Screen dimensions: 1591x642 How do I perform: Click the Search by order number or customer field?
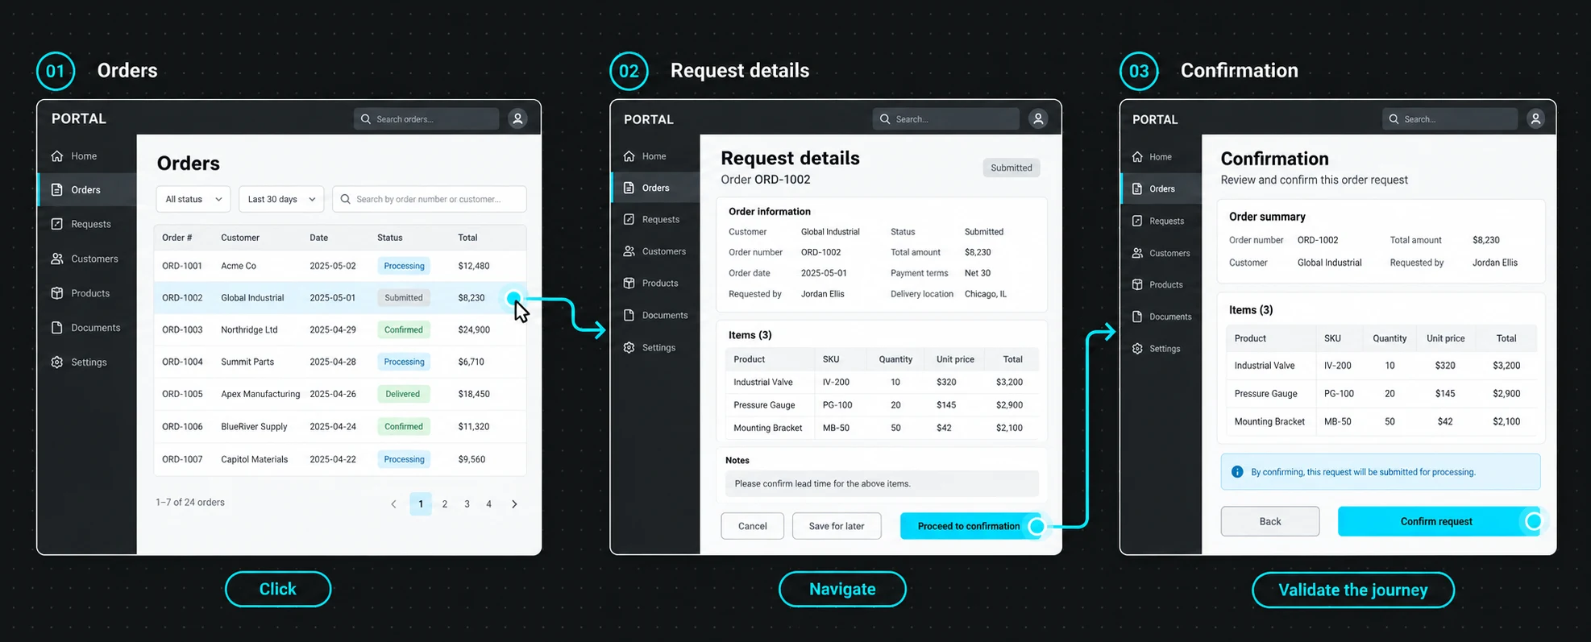[x=430, y=199]
